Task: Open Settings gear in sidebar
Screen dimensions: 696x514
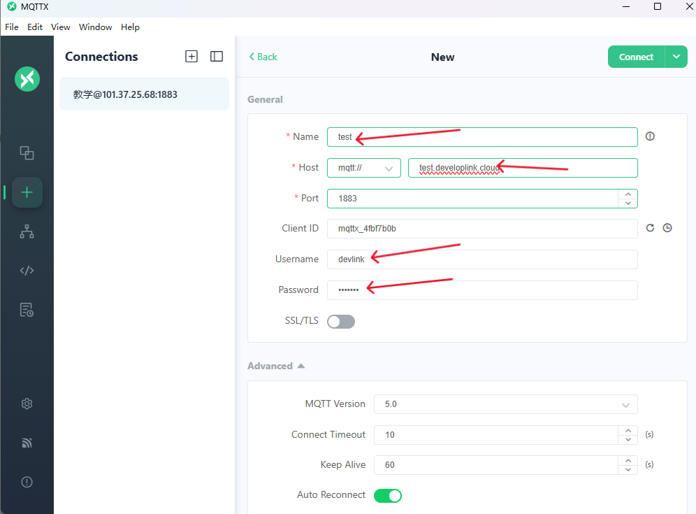Action: click(x=27, y=404)
